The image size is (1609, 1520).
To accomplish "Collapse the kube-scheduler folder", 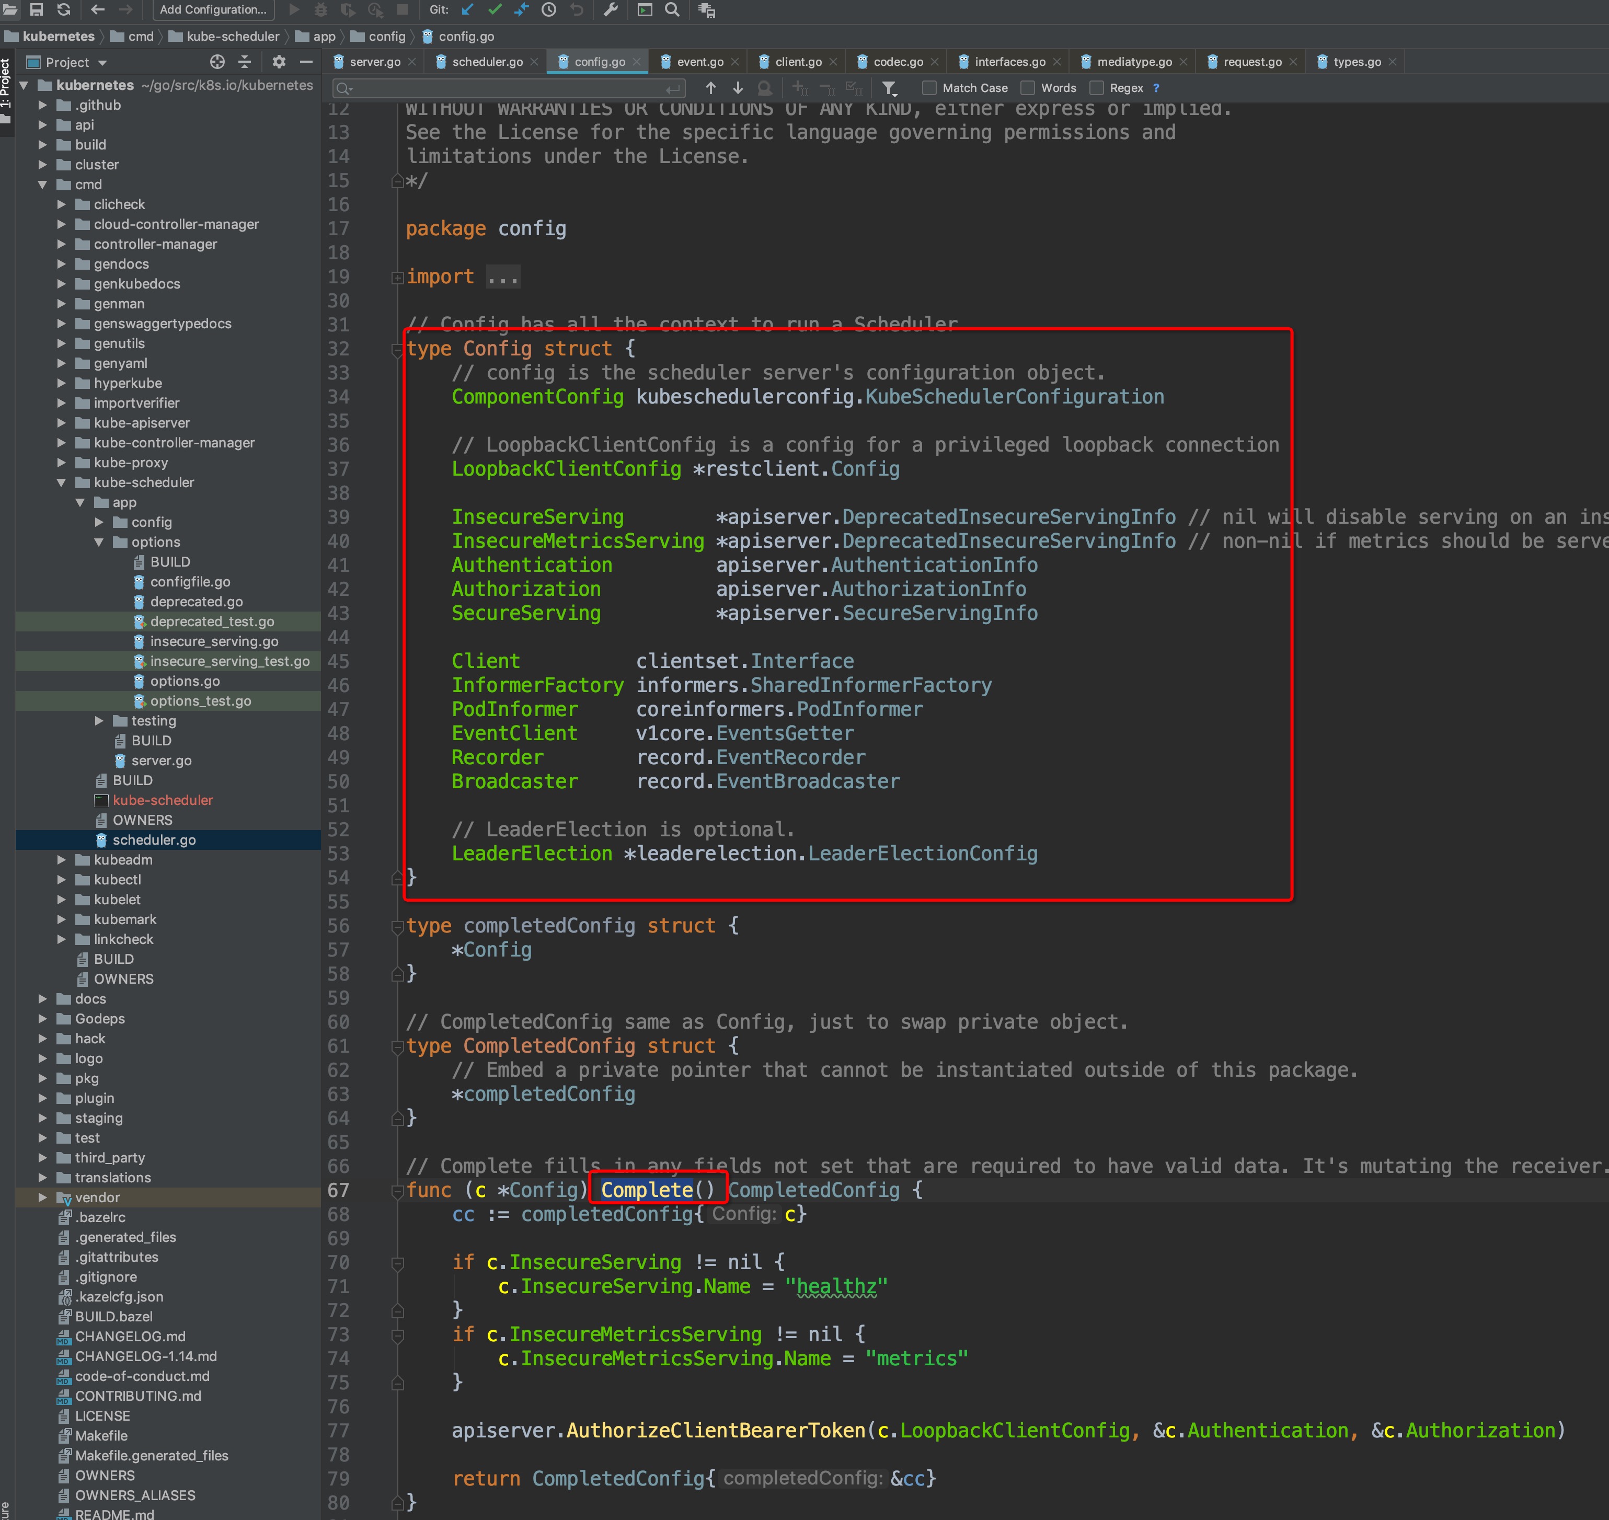I will click(62, 483).
